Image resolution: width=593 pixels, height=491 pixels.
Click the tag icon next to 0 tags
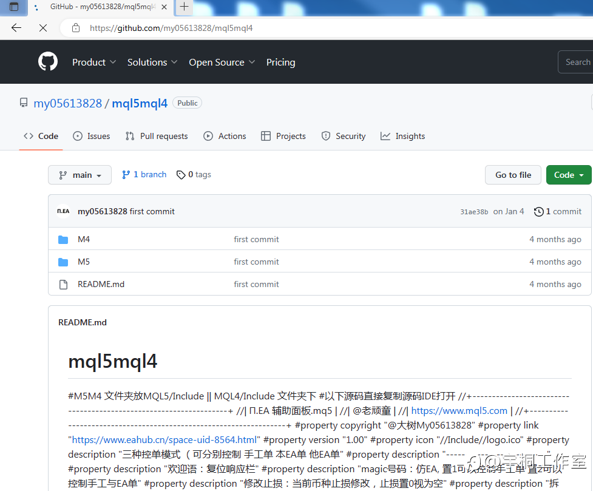tap(181, 174)
